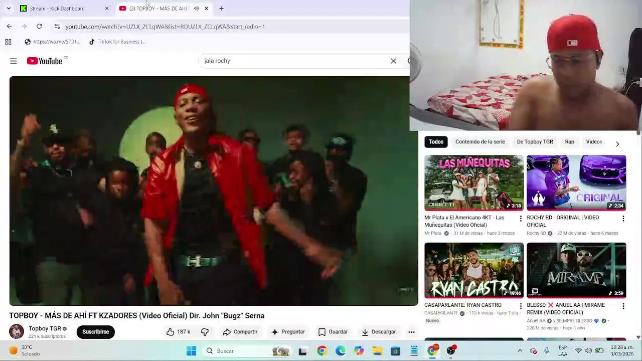Launch Microsoft Edge from the taskbar
This screenshot has height=361, width=642.
340,351
